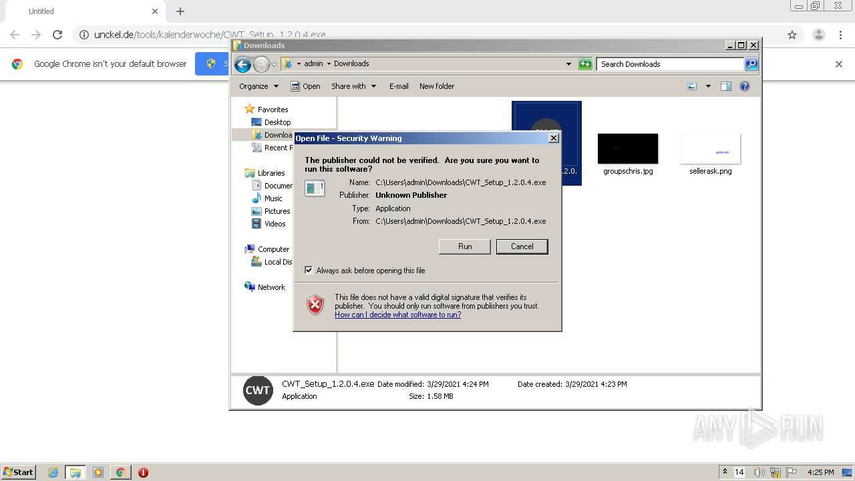The image size is (855, 481).
Task: Dismiss the default browser infobar with X
Action: pos(839,64)
